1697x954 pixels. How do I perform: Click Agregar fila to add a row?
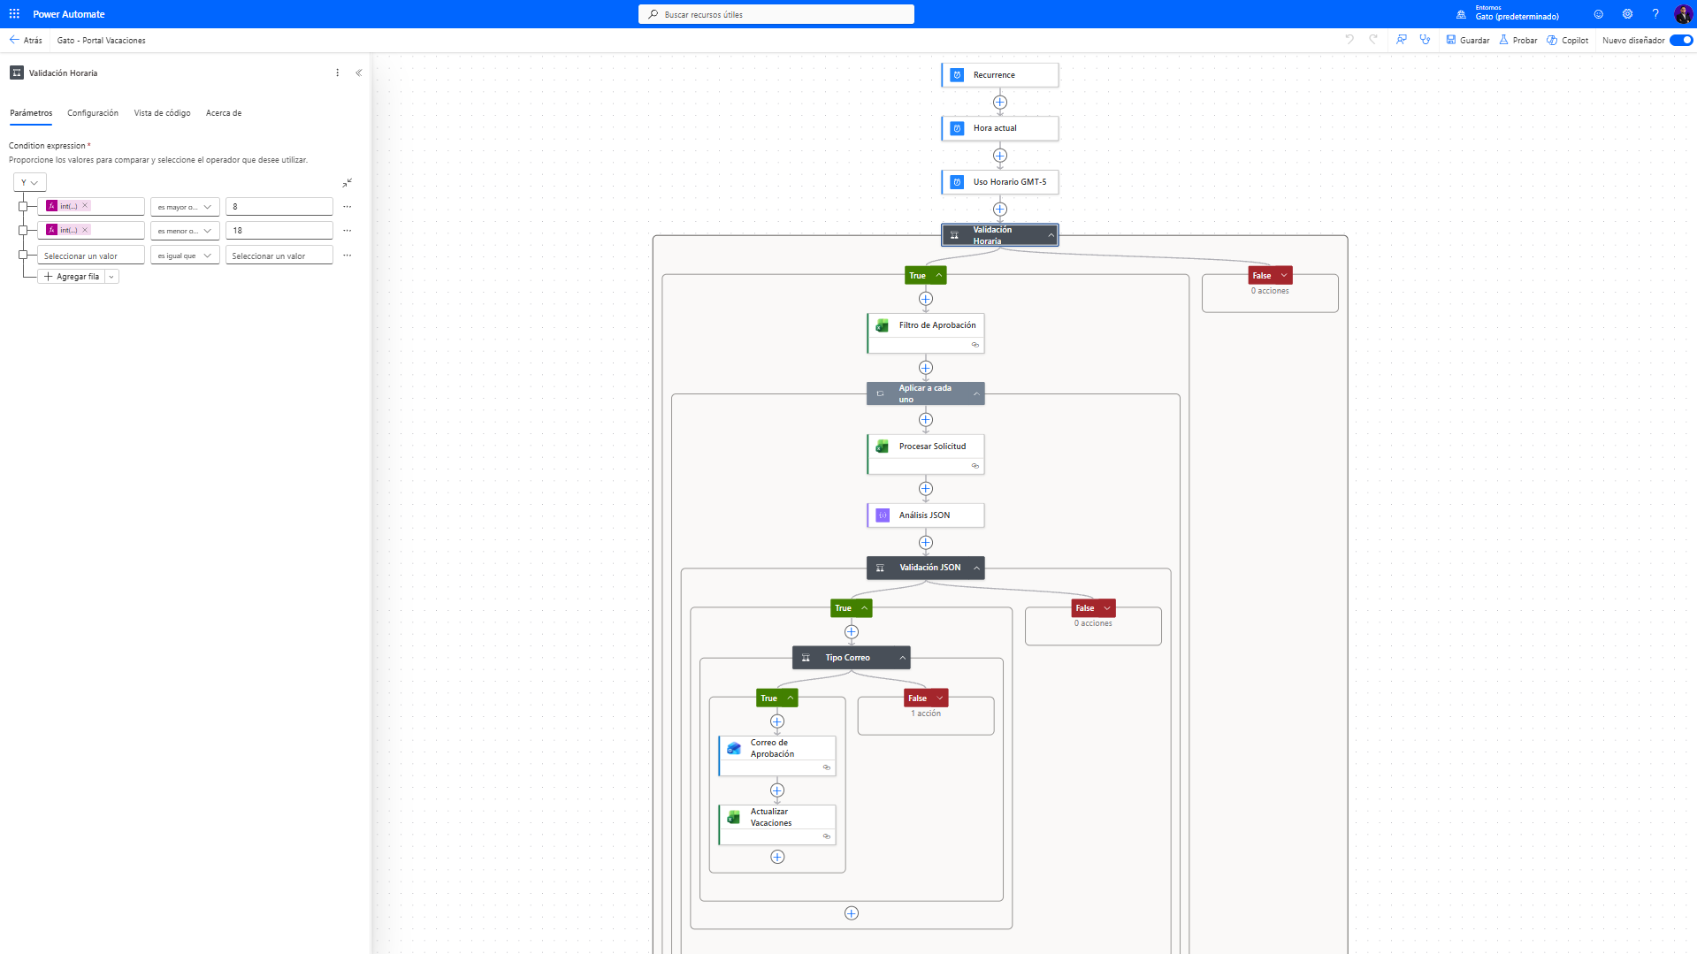(x=72, y=277)
